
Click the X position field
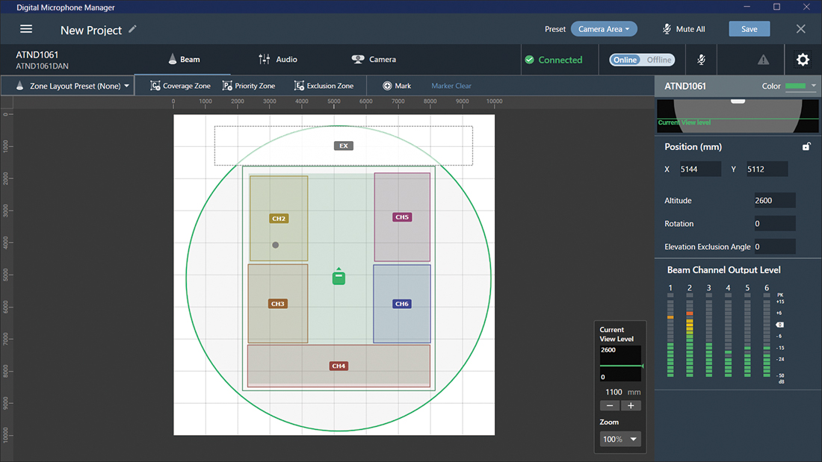(700, 169)
